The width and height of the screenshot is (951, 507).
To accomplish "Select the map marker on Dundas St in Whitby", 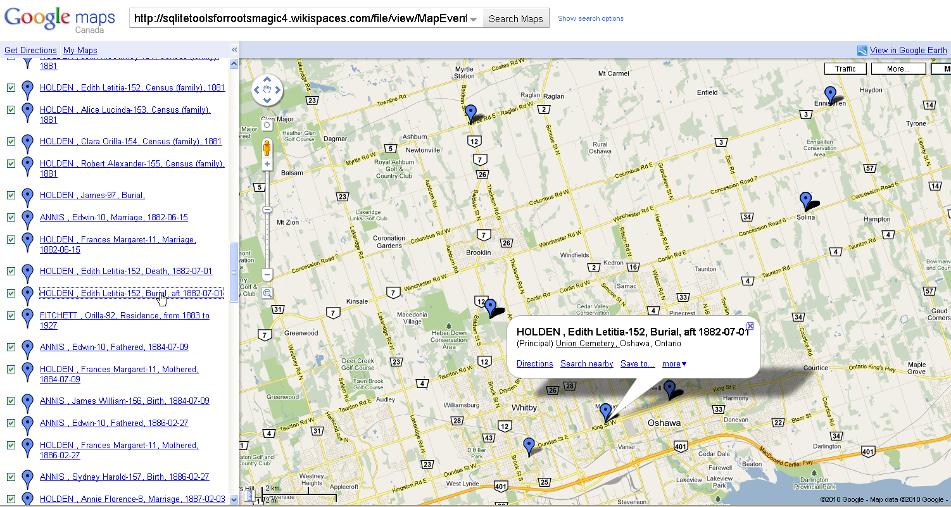I will (529, 447).
